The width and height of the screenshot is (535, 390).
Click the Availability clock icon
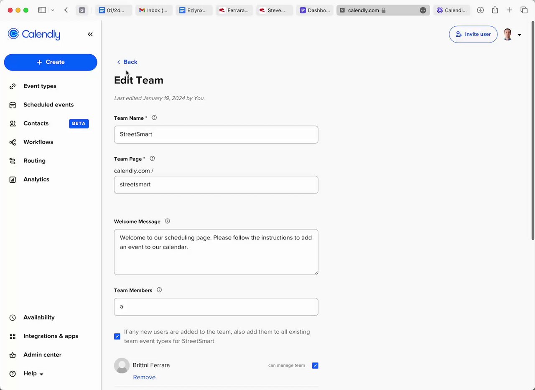[13, 318]
